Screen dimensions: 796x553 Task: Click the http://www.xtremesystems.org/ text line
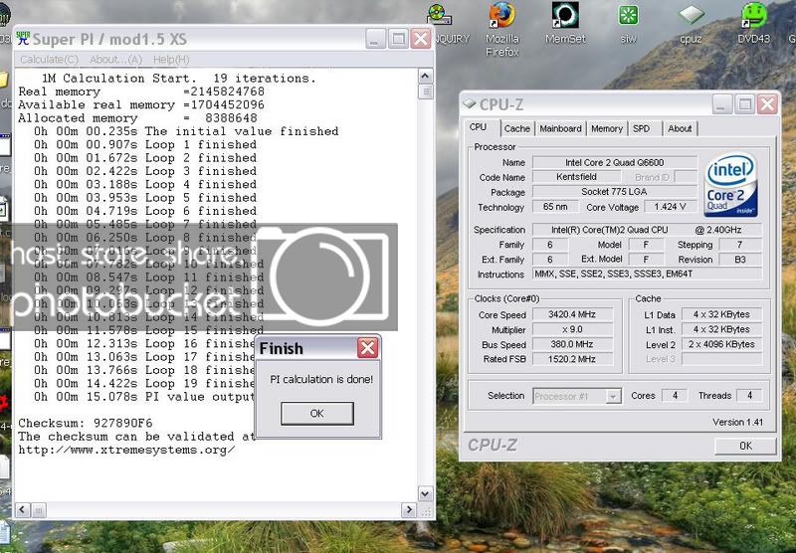point(126,450)
